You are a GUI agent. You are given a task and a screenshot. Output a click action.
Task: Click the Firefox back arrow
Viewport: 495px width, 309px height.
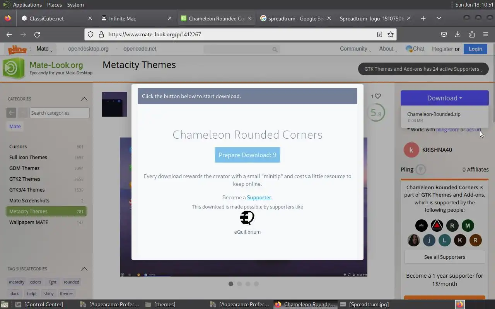tap(9, 34)
